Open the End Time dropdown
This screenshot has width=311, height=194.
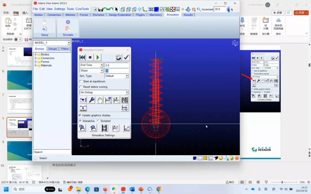click(102, 65)
